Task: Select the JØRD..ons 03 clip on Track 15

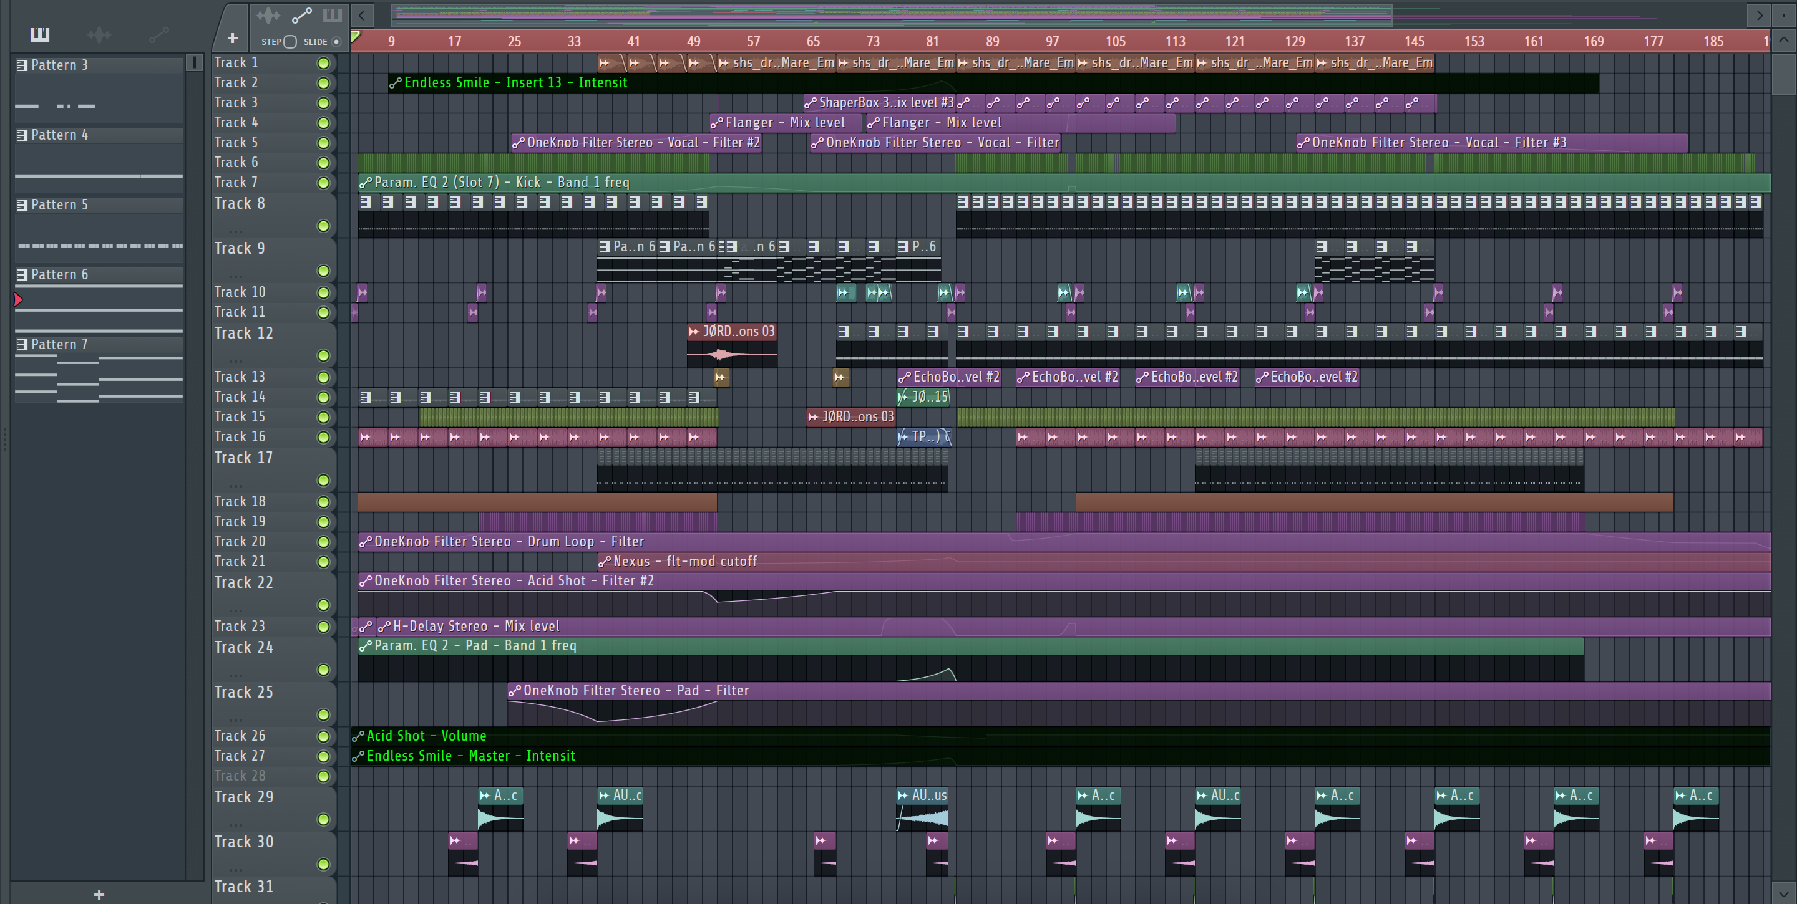Action: pyautogui.click(x=850, y=417)
